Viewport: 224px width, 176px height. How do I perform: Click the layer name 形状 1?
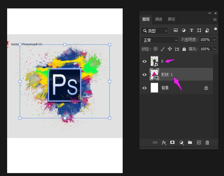[x=167, y=75]
